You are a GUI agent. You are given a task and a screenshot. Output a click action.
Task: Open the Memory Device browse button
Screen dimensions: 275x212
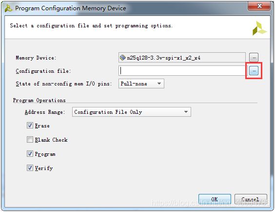254,57
